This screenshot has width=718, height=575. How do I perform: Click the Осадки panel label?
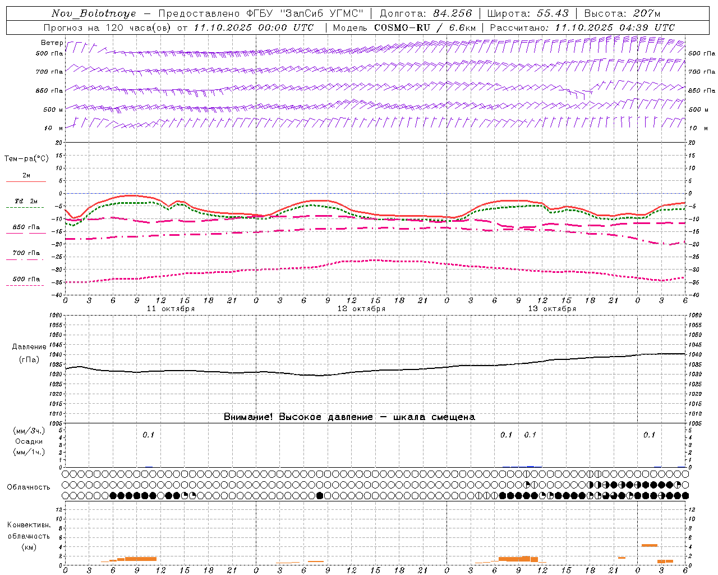pyautogui.click(x=29, y=441)
